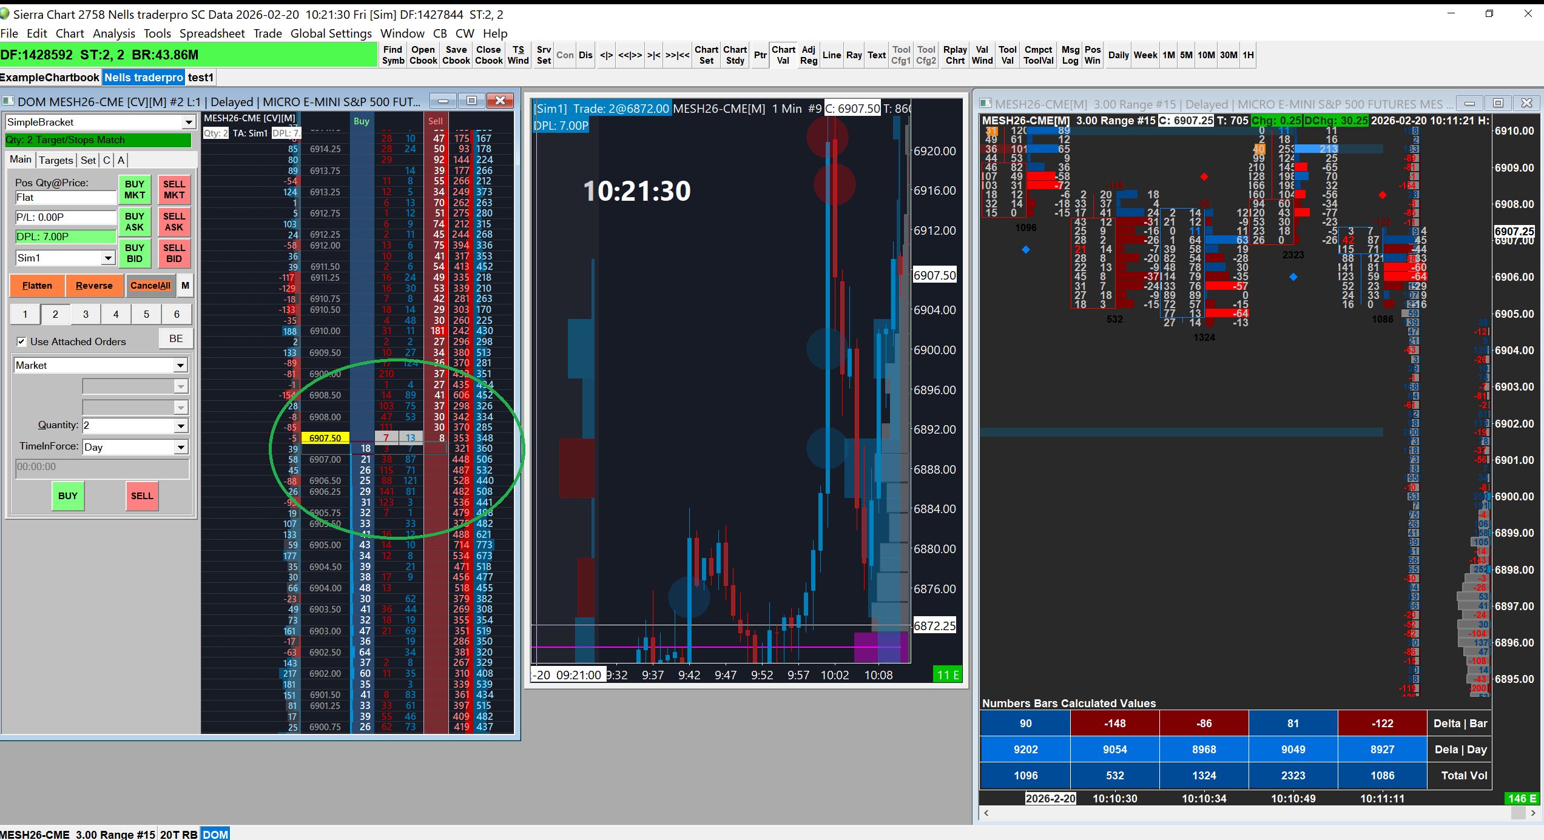Switch chart to 1H timeframe
Viewport: 1544px width, 840px height.
1248,55
